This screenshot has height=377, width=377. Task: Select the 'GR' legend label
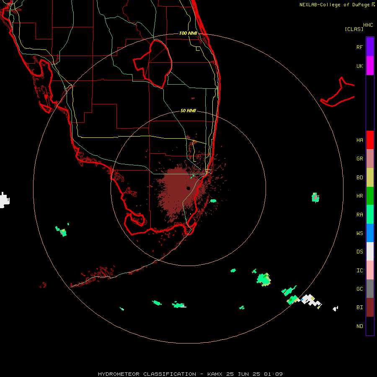[359, 159]
